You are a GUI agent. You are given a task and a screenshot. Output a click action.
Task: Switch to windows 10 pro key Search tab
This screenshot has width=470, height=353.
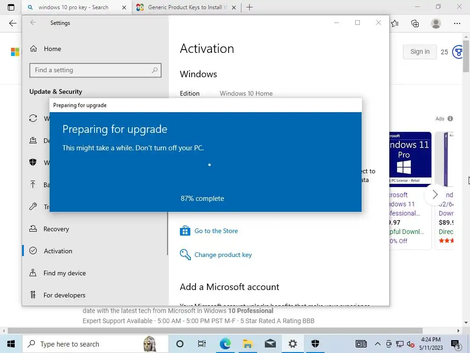pos(73,7)
